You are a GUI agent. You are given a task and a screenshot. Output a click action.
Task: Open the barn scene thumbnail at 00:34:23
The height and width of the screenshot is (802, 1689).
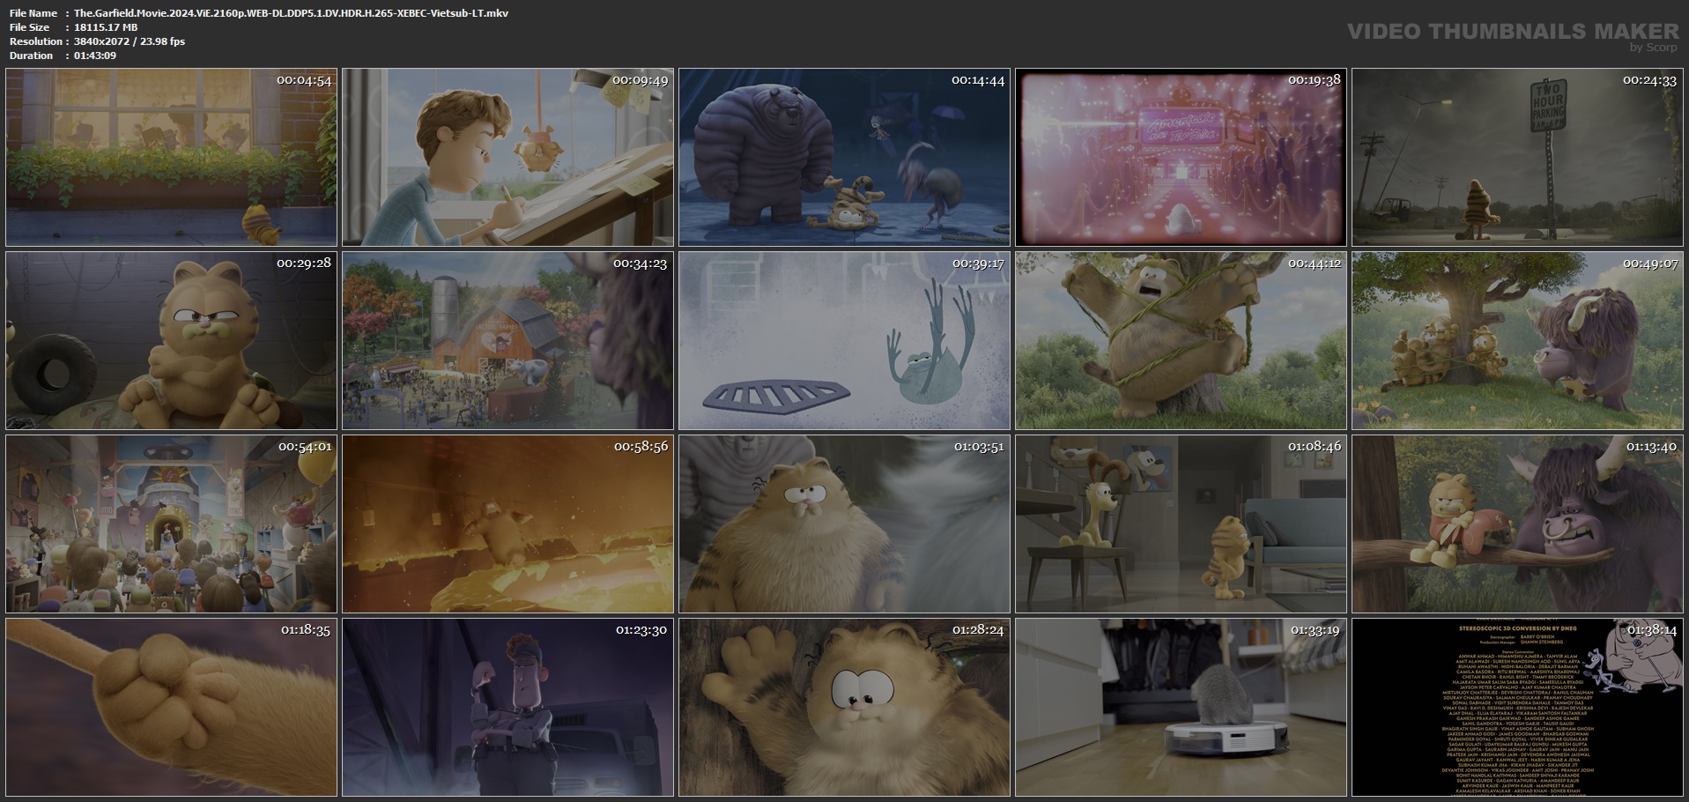click(507, 340)
